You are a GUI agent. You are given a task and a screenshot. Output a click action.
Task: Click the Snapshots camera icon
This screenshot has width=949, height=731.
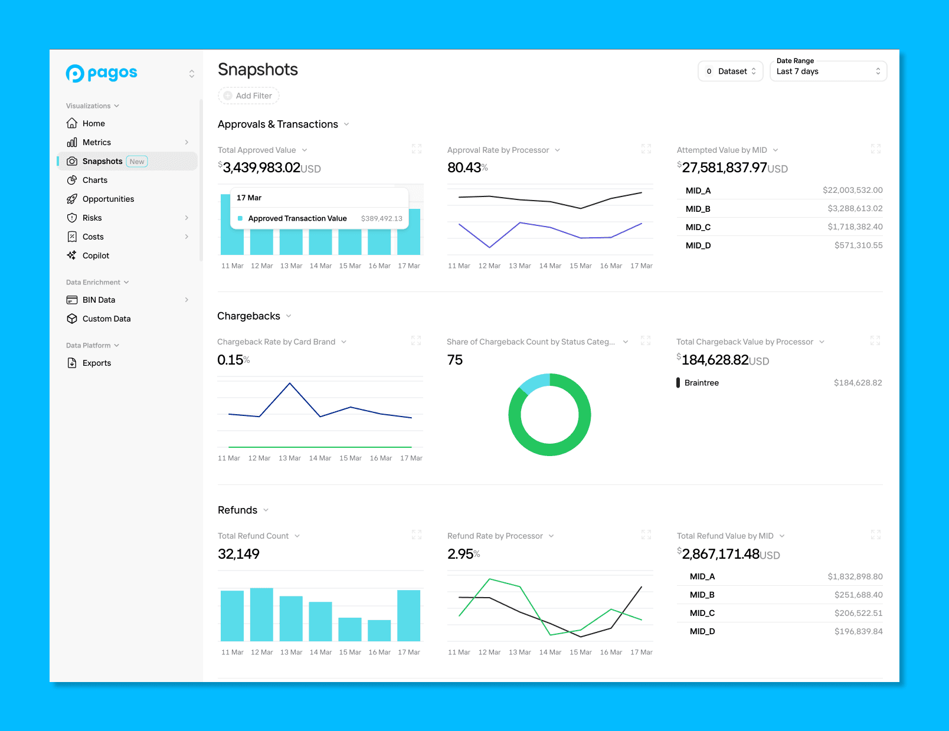pos(72,161)
